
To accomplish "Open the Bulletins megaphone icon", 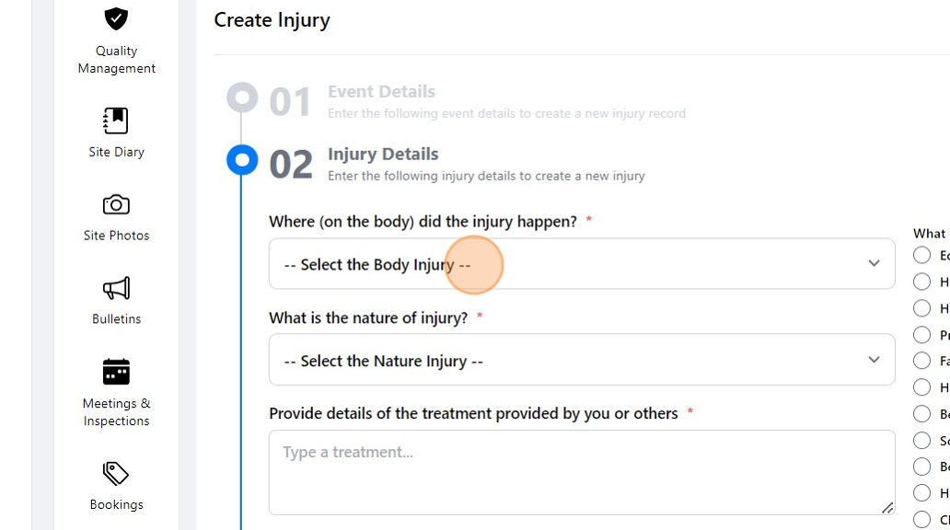I will (116, 288).
